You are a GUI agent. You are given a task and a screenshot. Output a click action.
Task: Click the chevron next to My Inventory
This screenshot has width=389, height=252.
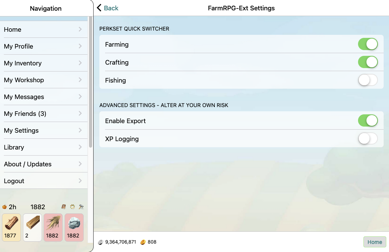pos(80,63)
